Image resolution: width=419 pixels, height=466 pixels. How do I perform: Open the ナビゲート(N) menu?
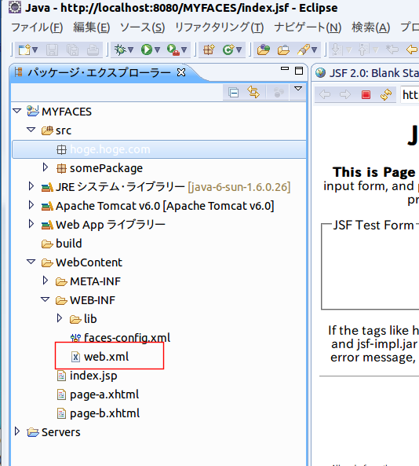tap(308, 28)
